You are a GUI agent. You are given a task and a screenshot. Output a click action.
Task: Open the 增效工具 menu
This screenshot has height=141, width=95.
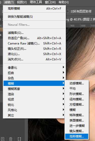click(x=36, y=2)
